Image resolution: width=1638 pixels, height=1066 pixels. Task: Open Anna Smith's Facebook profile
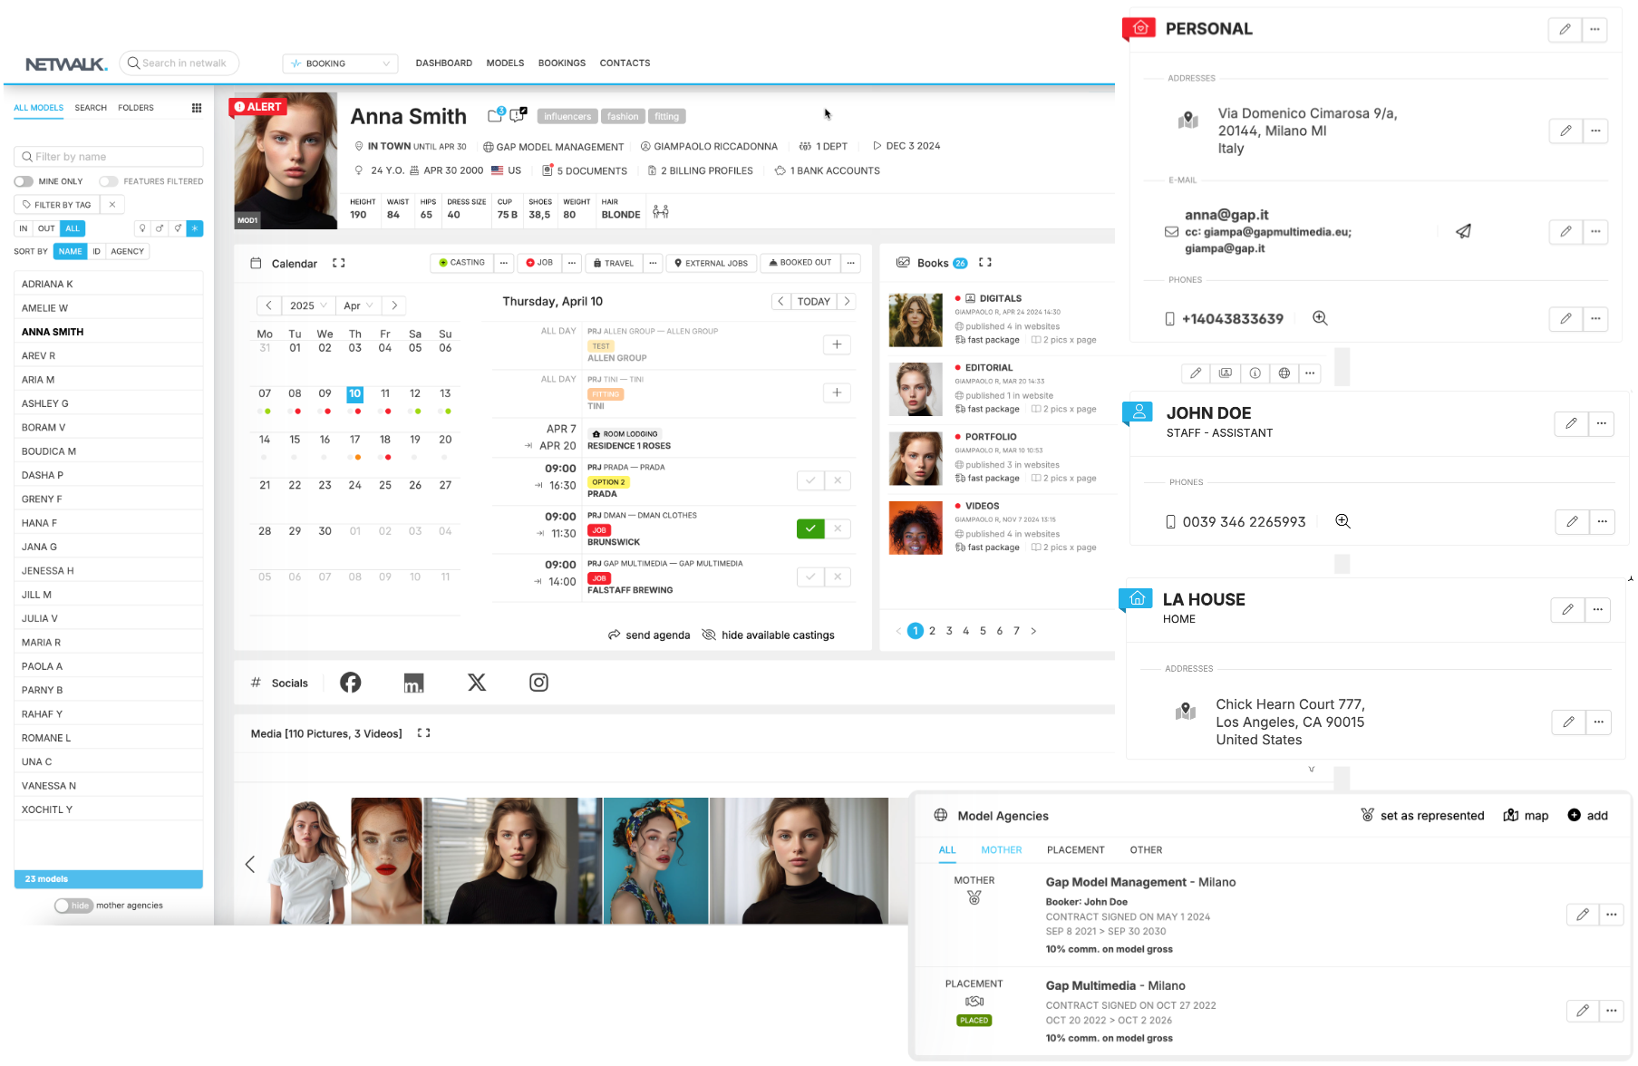point(350,683)
